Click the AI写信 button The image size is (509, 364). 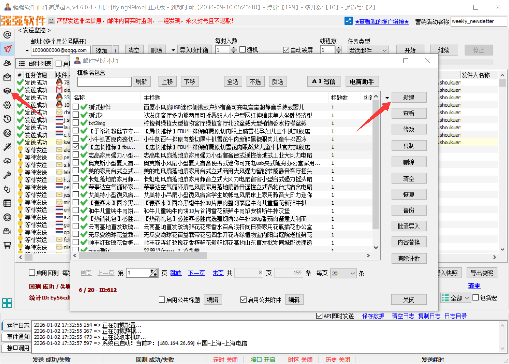[324, 82]
